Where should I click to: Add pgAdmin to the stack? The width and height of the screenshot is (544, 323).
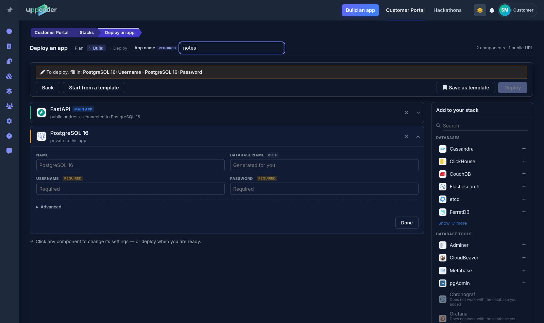tap(524, 283)
